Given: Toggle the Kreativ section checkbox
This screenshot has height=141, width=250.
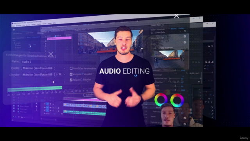Looking at the screenshot, I should click(x=185, y=42).
